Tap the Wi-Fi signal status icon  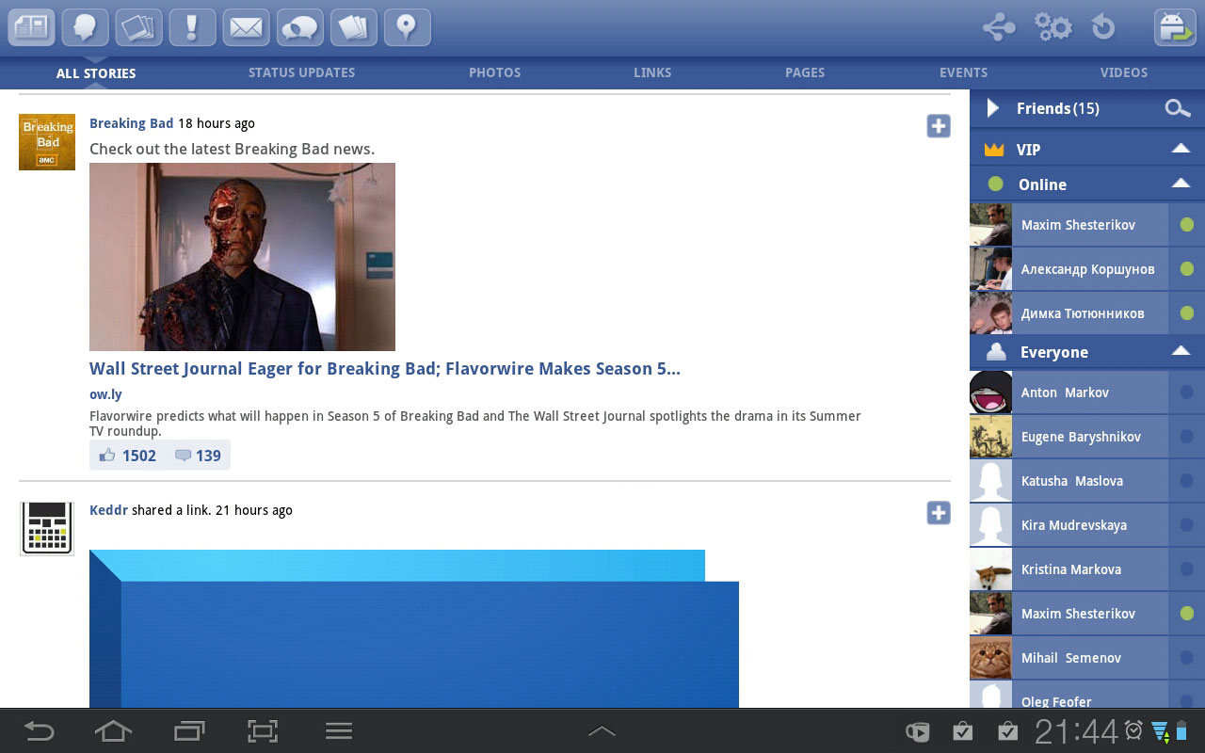coord(1160,731)
